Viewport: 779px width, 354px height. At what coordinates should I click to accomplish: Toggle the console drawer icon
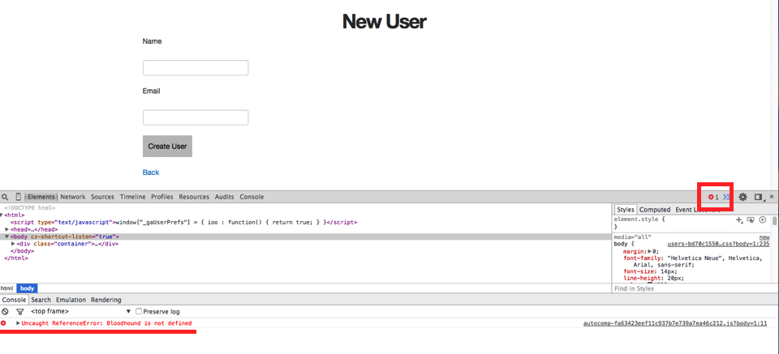[726, 197]
